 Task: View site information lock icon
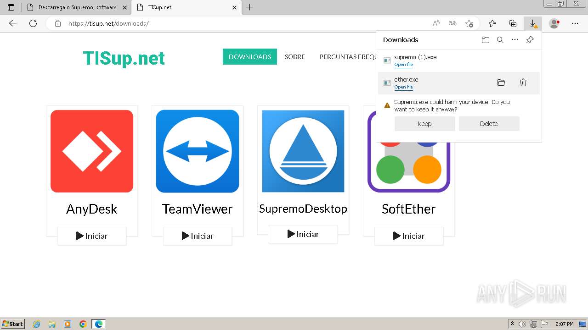(x=58, y=23)
